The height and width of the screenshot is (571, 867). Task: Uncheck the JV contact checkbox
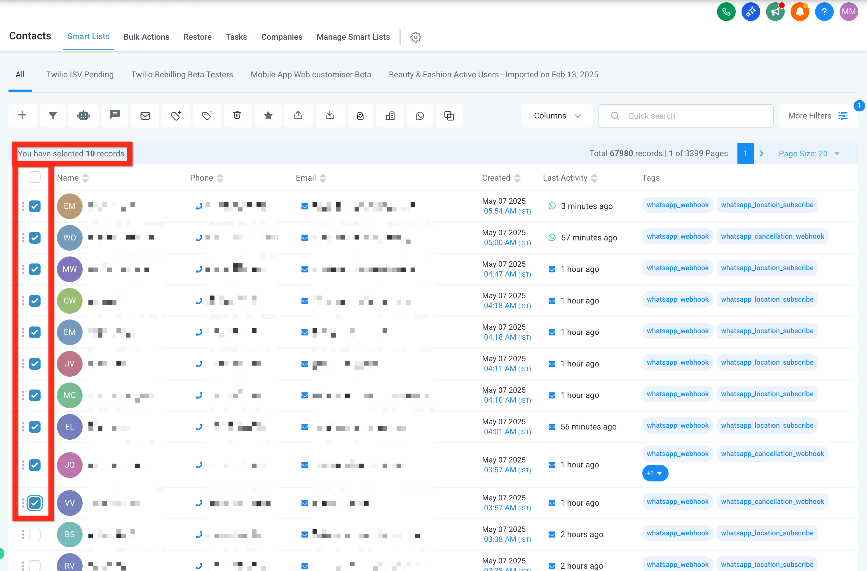(x=35, y=364)
